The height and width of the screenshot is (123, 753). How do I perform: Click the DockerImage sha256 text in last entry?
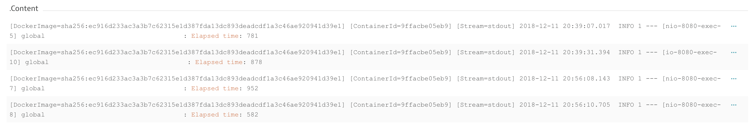tap(177, 105)
